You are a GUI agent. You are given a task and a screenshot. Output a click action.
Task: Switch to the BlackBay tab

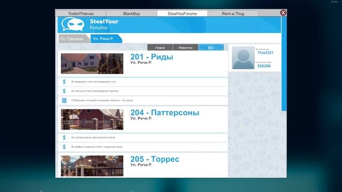coord(131,13)
